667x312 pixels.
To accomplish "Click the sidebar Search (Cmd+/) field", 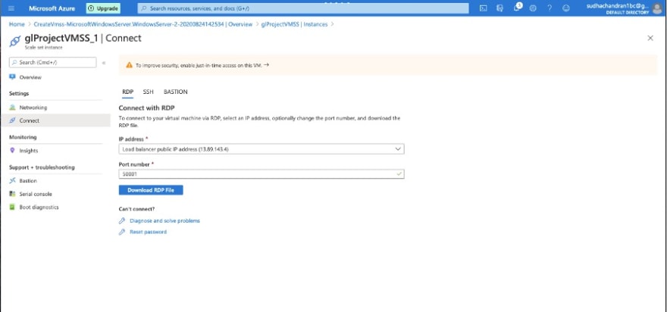I will 53,62.
